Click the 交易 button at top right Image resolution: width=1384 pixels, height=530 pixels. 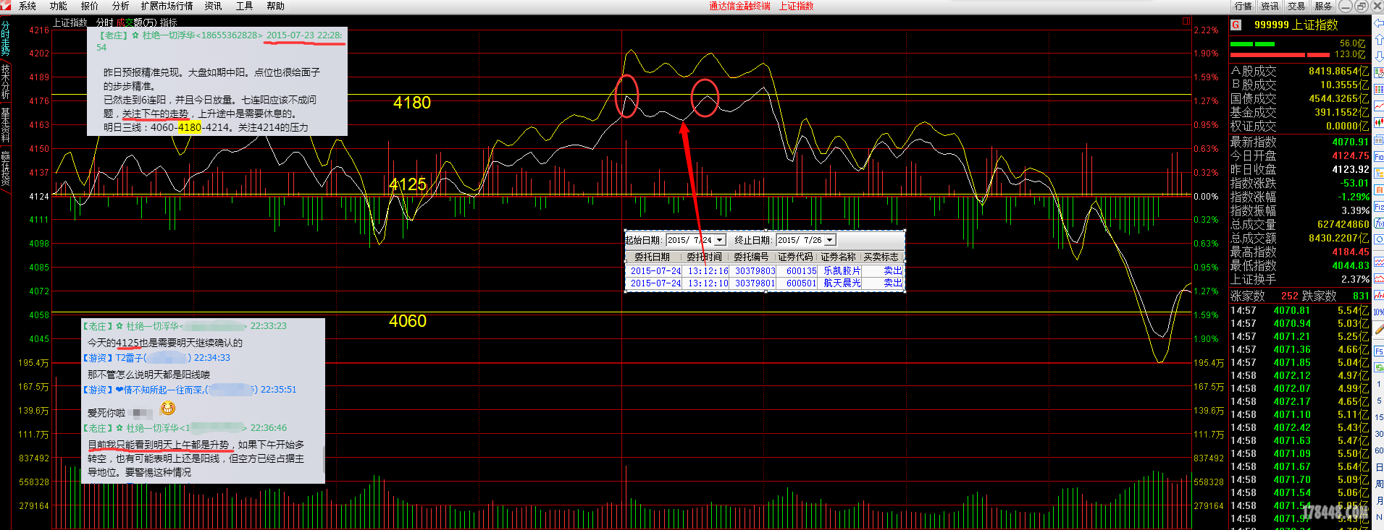point(1296,6)
